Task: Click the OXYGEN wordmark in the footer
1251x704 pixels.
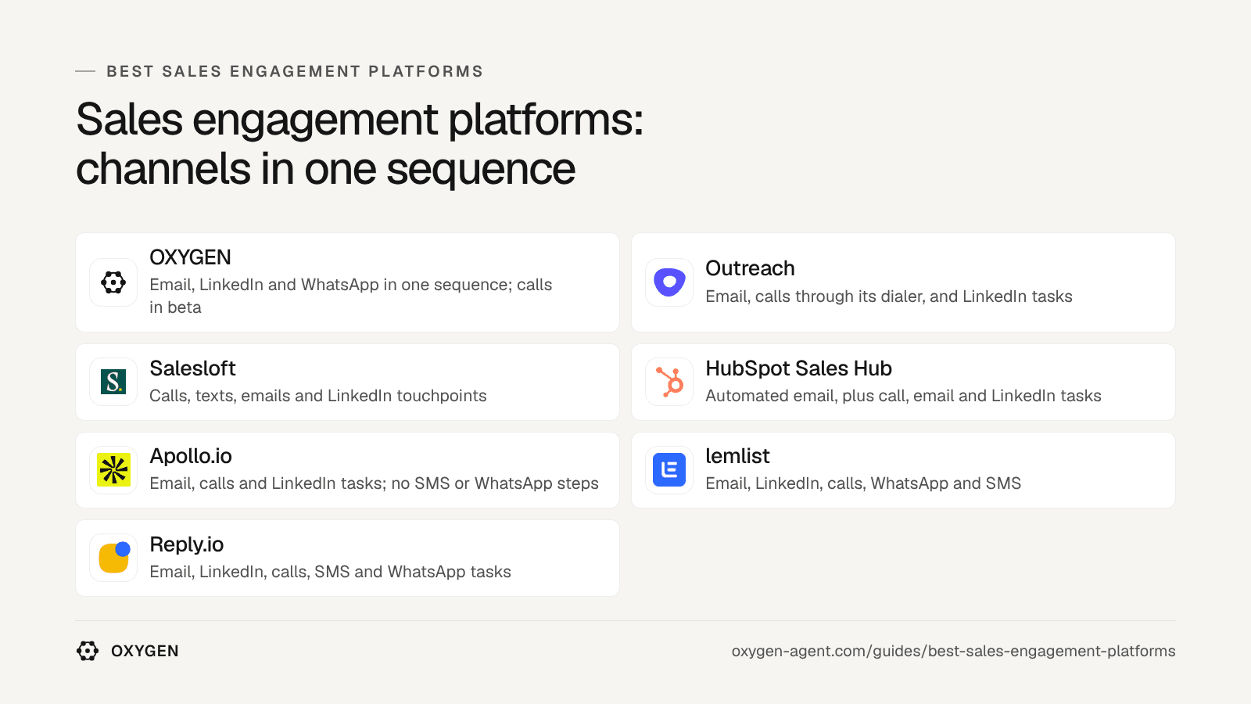Action: [145, 651]
